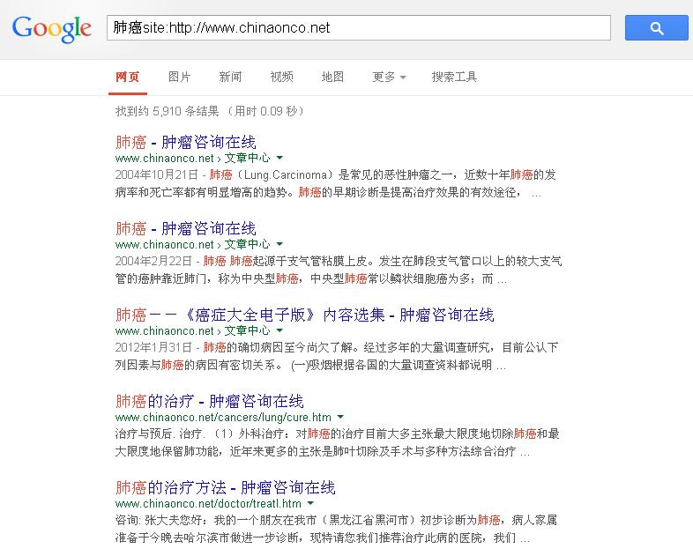Click 文章中心 breadcrumb under the 2004年2月22日 result
Viewport: 693px width, 556px height.
(247, 244)
